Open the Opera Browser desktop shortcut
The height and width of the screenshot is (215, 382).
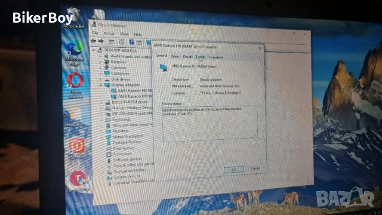(75, 85)
